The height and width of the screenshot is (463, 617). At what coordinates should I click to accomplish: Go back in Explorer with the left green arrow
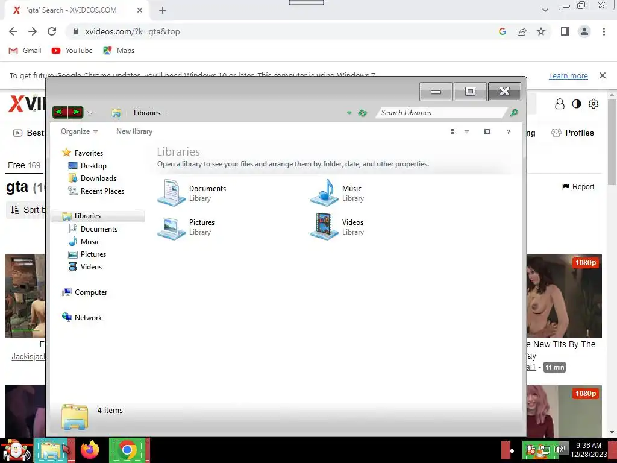[x=60, y=113]
